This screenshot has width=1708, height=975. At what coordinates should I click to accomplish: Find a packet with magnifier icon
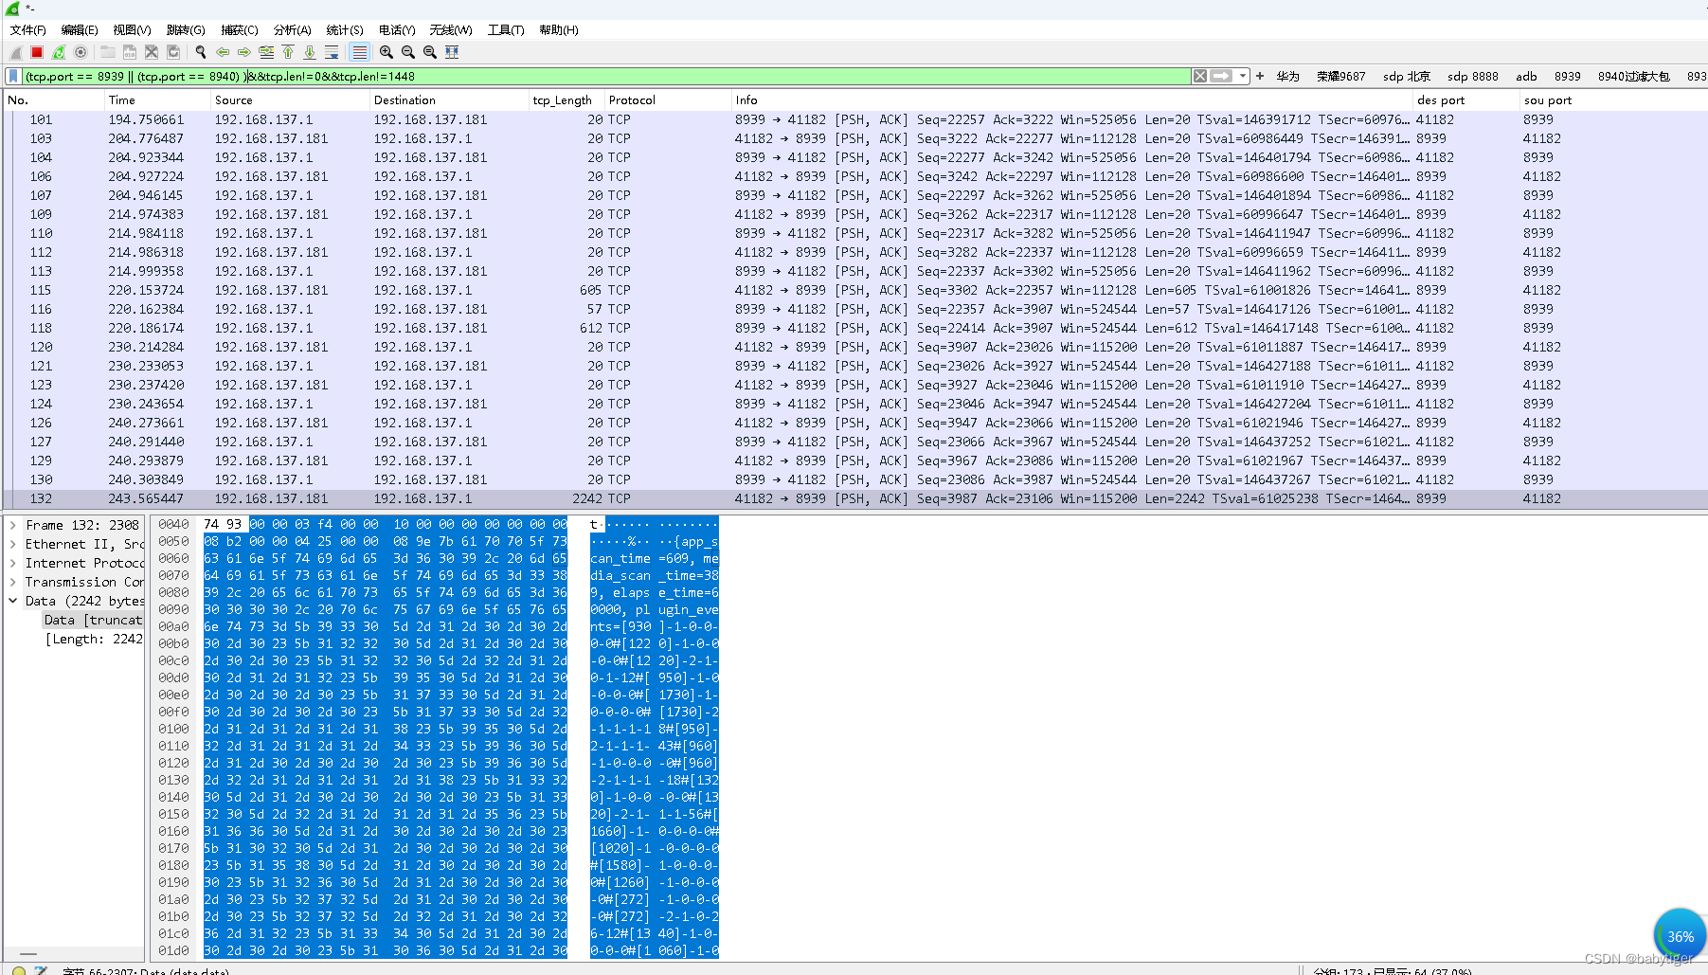[x=201, y=52]
